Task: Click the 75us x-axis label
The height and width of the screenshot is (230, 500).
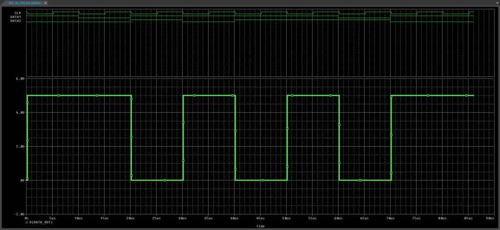Action: click(x=417, y=218)
